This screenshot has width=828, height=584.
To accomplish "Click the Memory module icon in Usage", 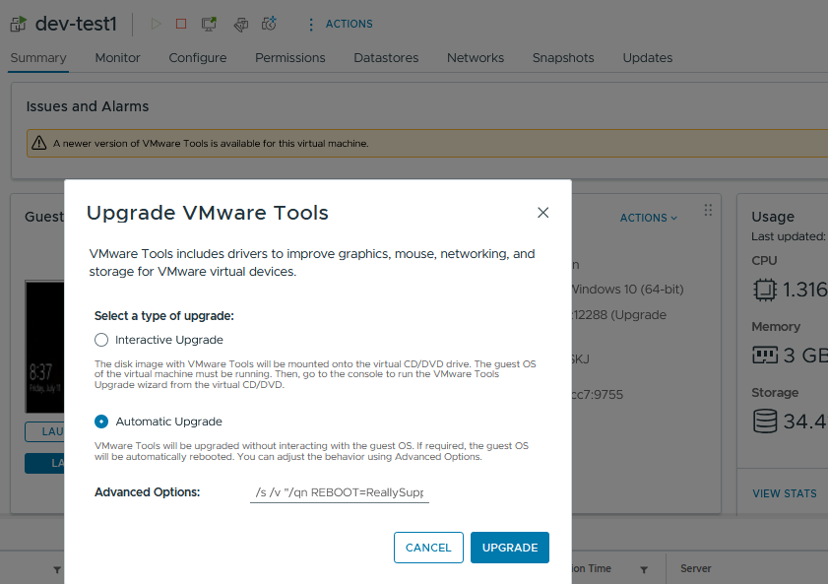I will [765, 355].
